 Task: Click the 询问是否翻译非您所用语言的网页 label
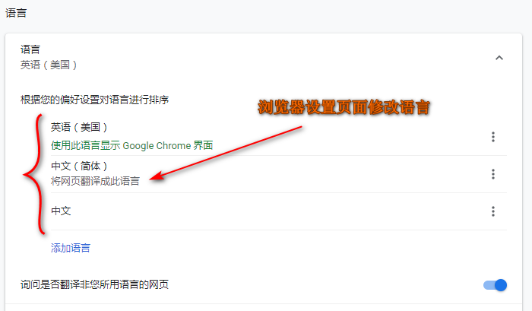click(95, 284)
